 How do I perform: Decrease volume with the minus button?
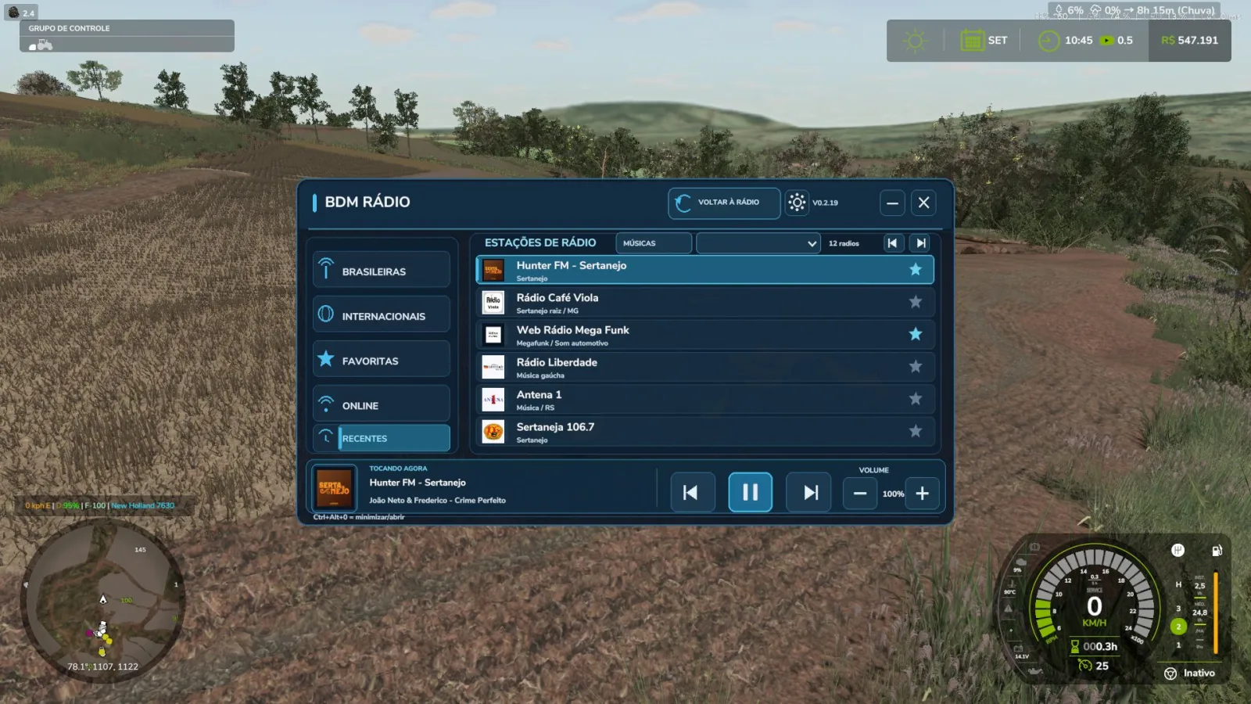[860, 494]
